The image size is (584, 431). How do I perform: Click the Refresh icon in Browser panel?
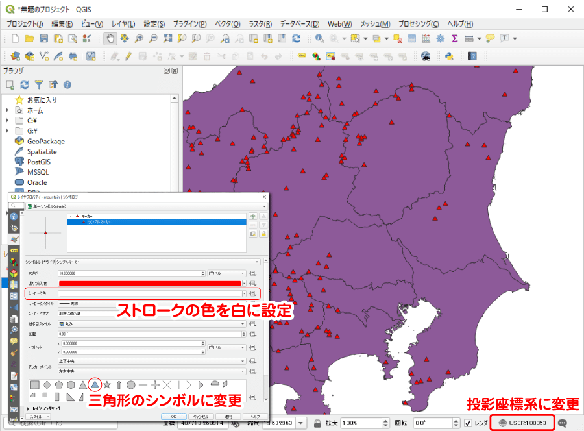(x=25, y=85)
